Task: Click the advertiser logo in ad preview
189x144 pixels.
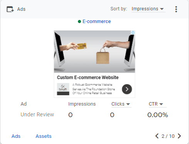Action: pyautogui.click(x=63, y=89)
